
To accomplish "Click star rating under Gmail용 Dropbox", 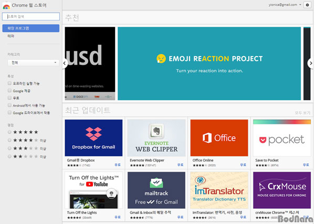I will tap(75, 165).
